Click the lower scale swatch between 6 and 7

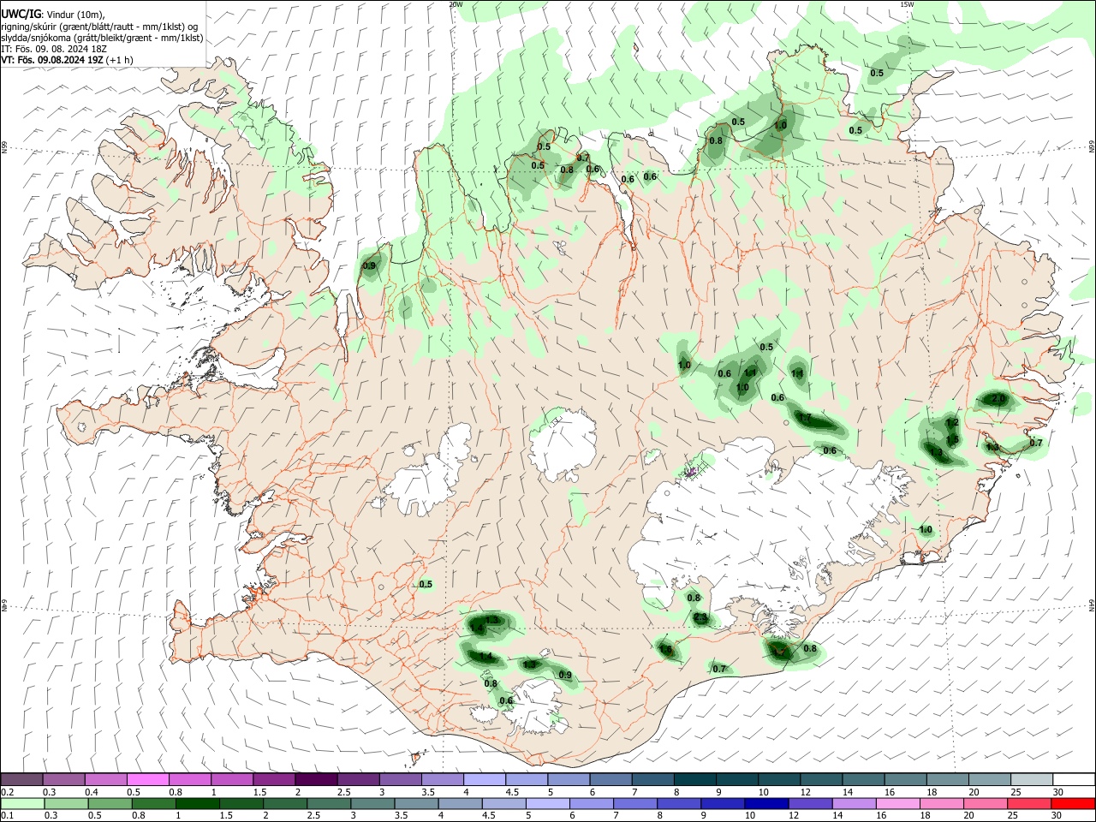click(x=592, y=804)
